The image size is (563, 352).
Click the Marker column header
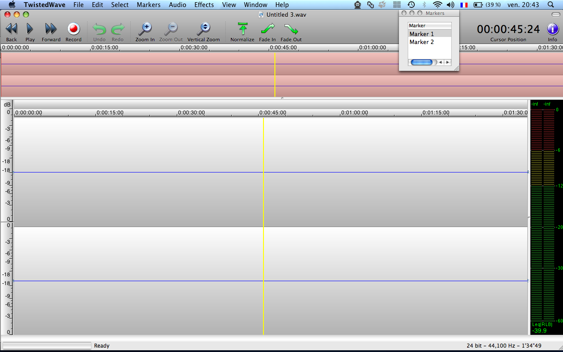tap(429, 26)
